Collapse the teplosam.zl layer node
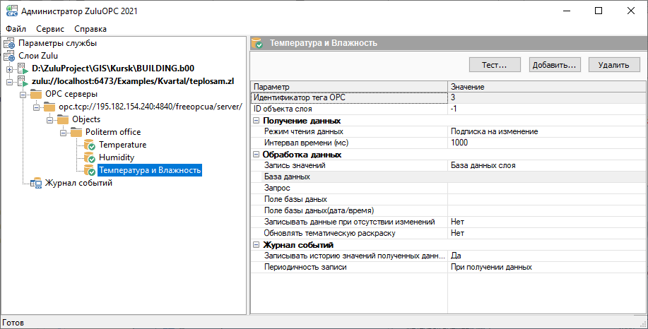The image size is (648, 329). pyautogui.click(x=9, y=82)
